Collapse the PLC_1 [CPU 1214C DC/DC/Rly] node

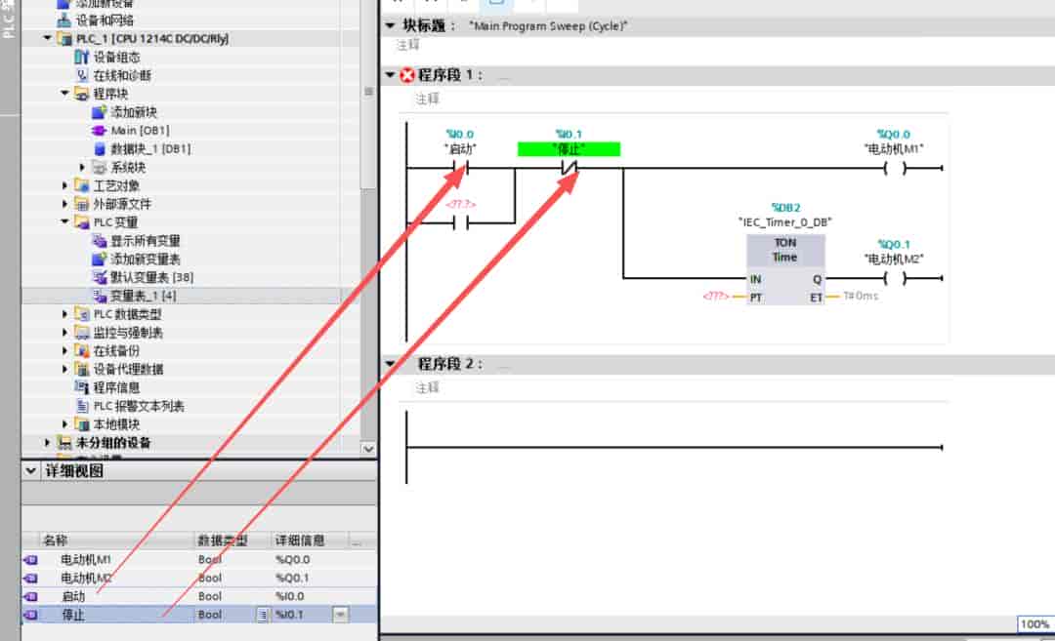(47, 38)
